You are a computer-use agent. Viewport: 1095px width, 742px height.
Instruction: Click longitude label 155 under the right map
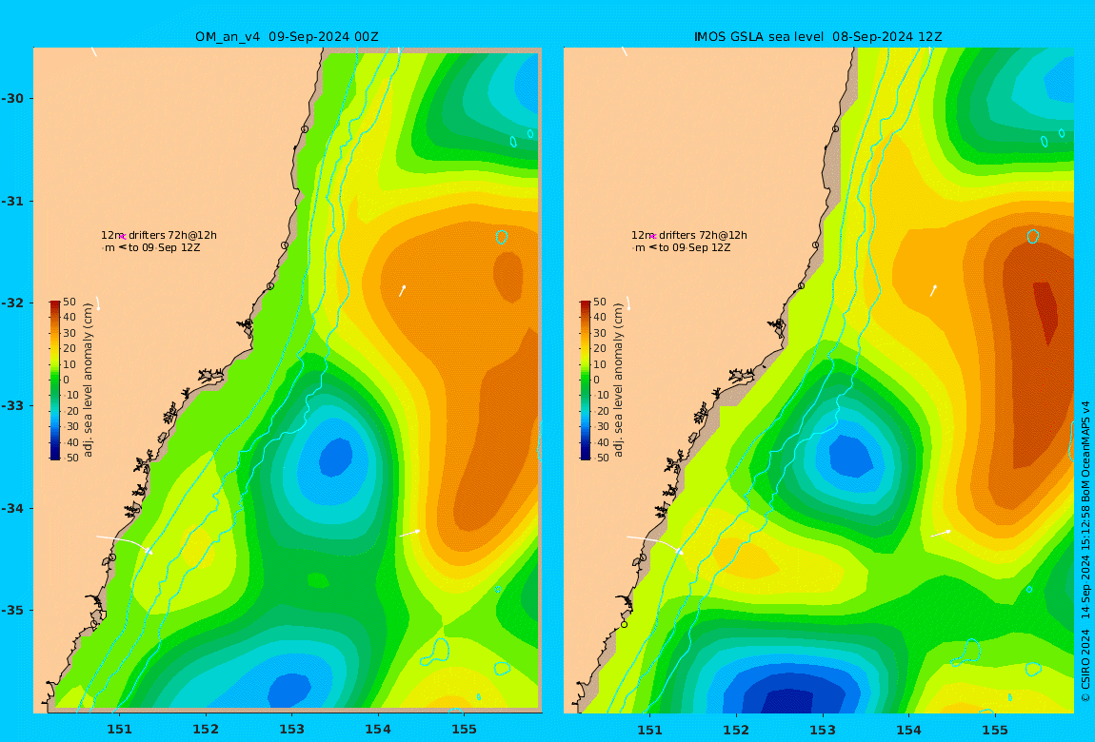(x=995, y=730)
